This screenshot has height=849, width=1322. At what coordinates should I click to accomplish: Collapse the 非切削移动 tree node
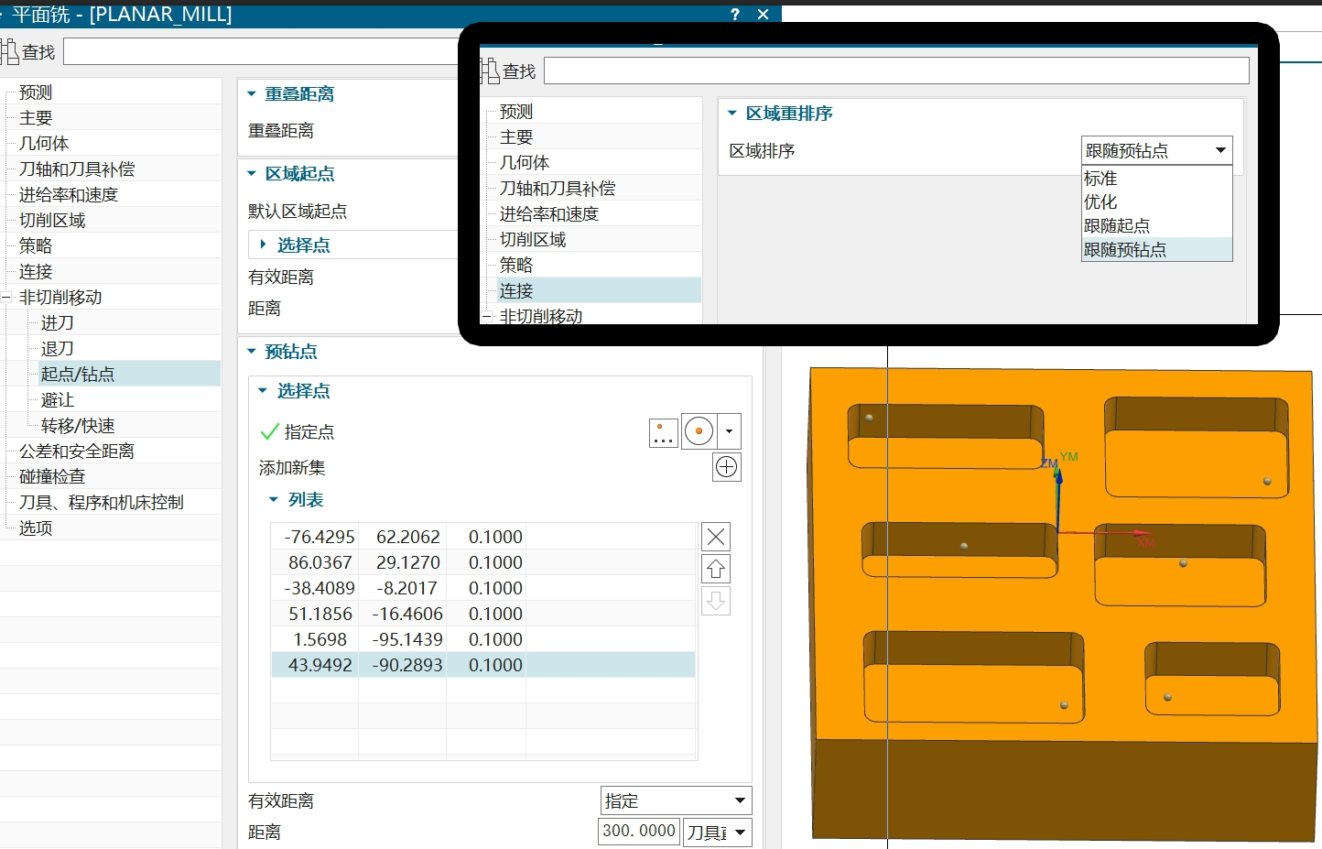tap(5, 297)
